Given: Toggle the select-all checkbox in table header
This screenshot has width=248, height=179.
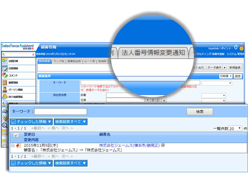Looking at the screenshot, I should click(x=16, y=135).
